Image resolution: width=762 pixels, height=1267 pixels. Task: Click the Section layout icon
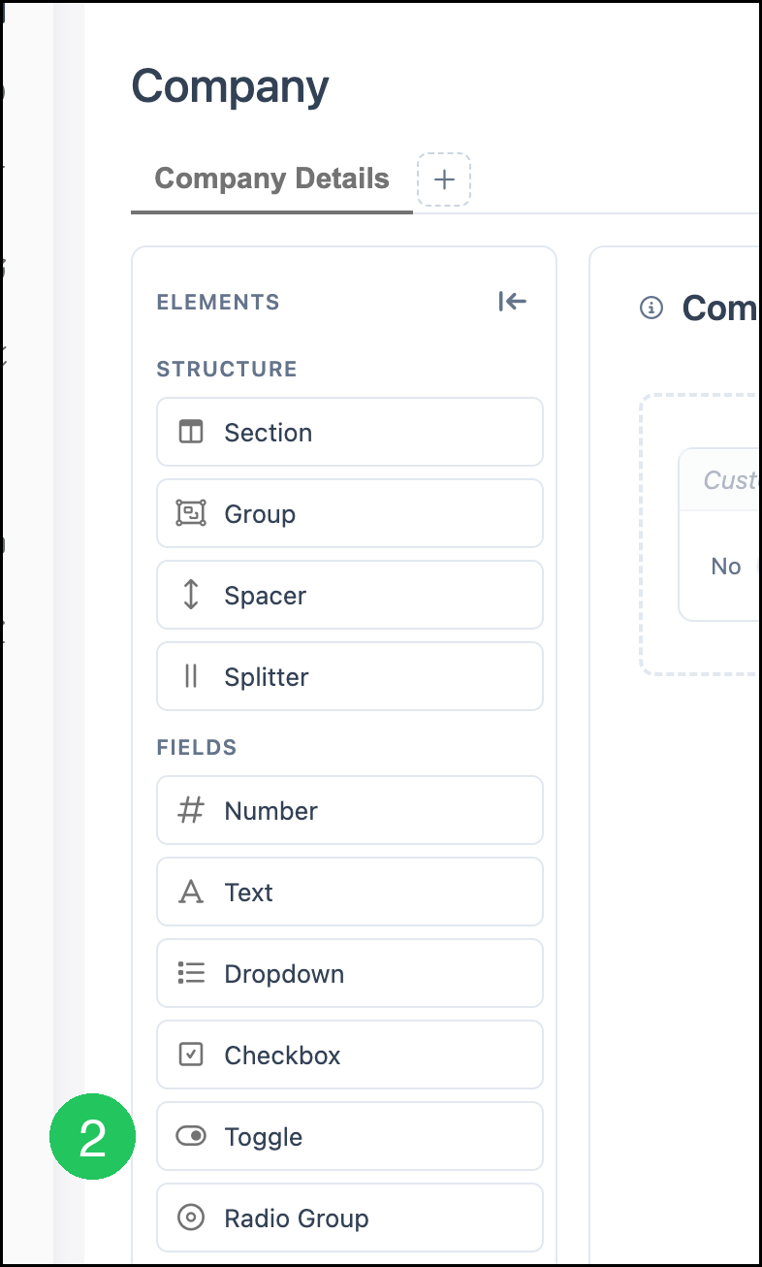pyautogui.click(x=191, y=432)
